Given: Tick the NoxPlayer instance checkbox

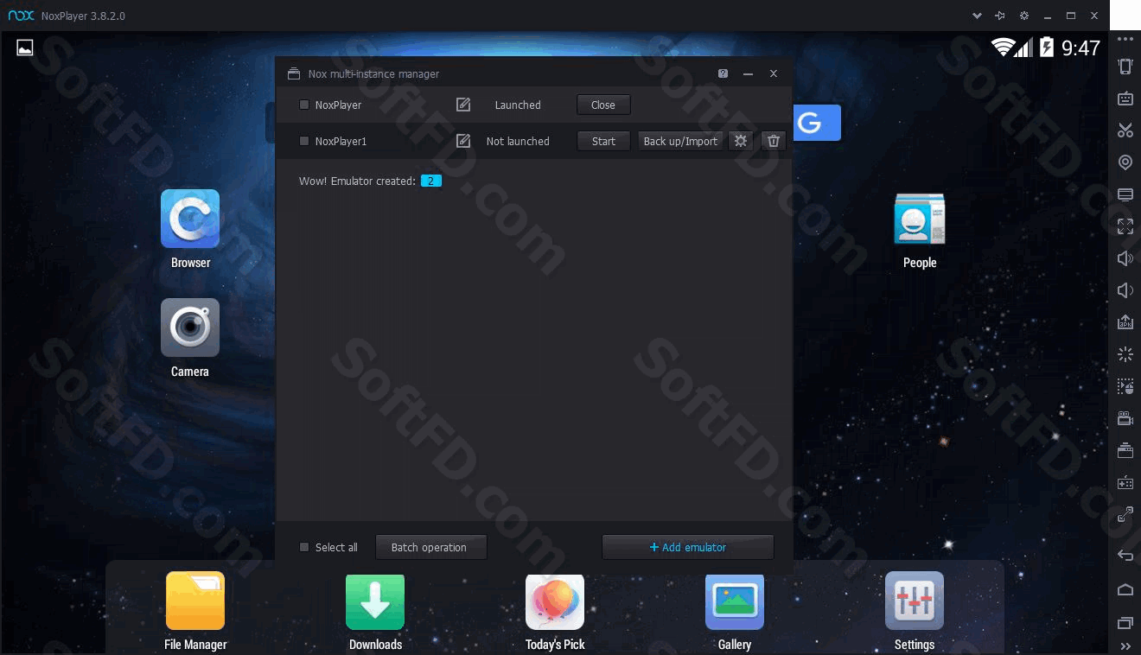Looking at the screenshot, I should (304, 105).
